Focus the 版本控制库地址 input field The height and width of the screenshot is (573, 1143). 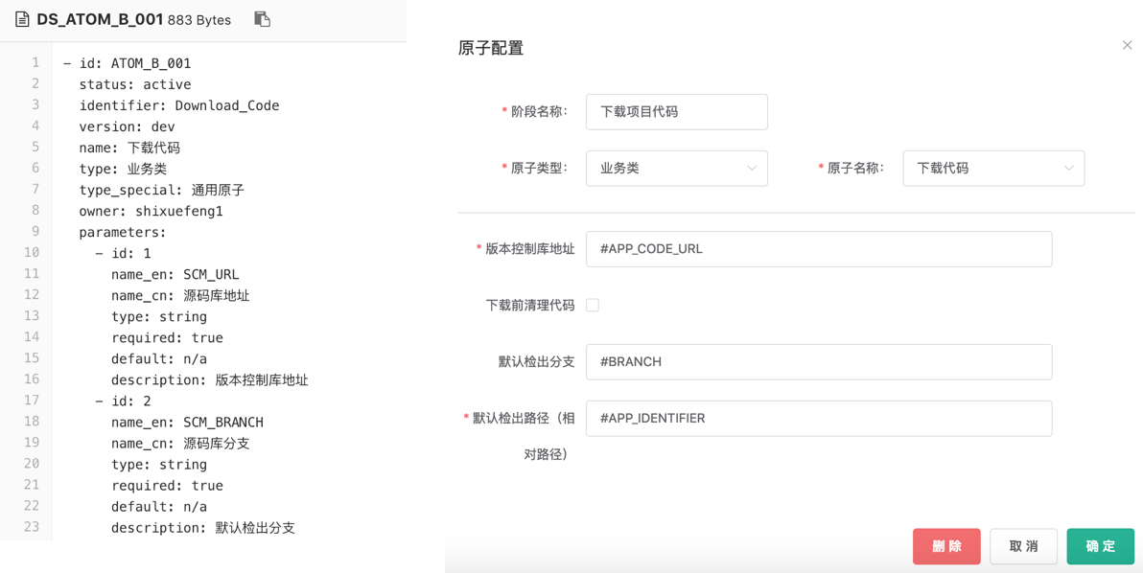click(818, 248)
